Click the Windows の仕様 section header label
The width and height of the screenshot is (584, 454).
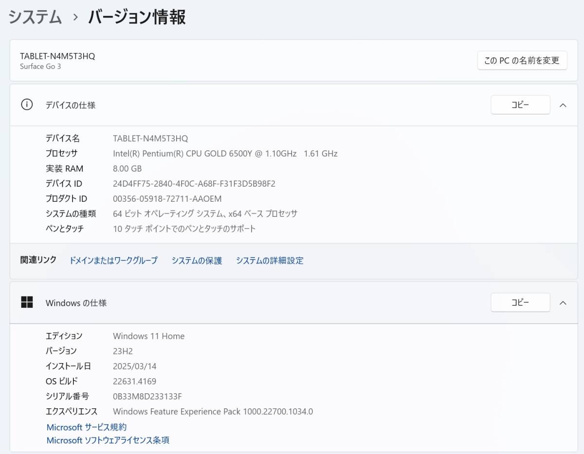click(x=76, y=303)
